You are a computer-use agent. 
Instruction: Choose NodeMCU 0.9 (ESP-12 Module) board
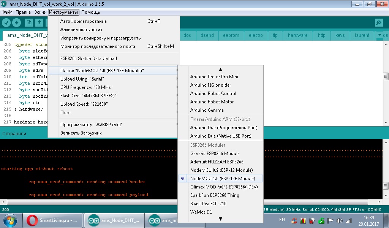click(x=221, y=170)
